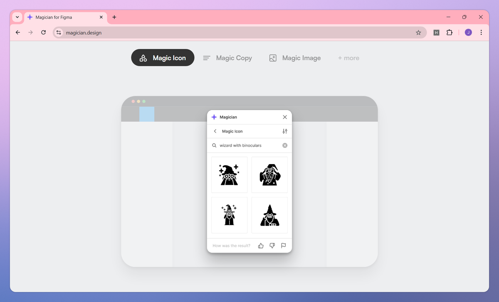Open the 'J' profile avatar
This screenshot has height=302, width=499.
tap(468, 32)
